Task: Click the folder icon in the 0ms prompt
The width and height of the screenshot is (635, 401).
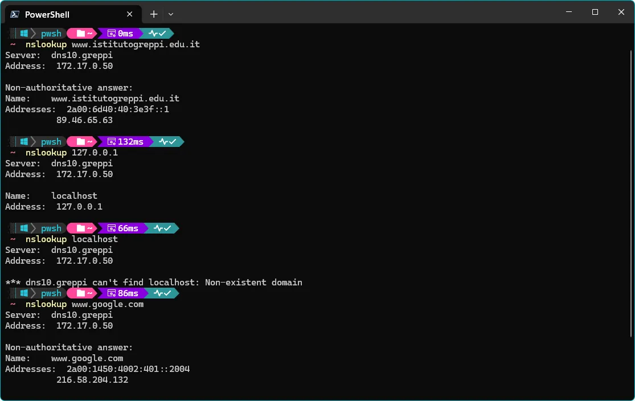Action: pyautogui.click(x=81, y=34)
